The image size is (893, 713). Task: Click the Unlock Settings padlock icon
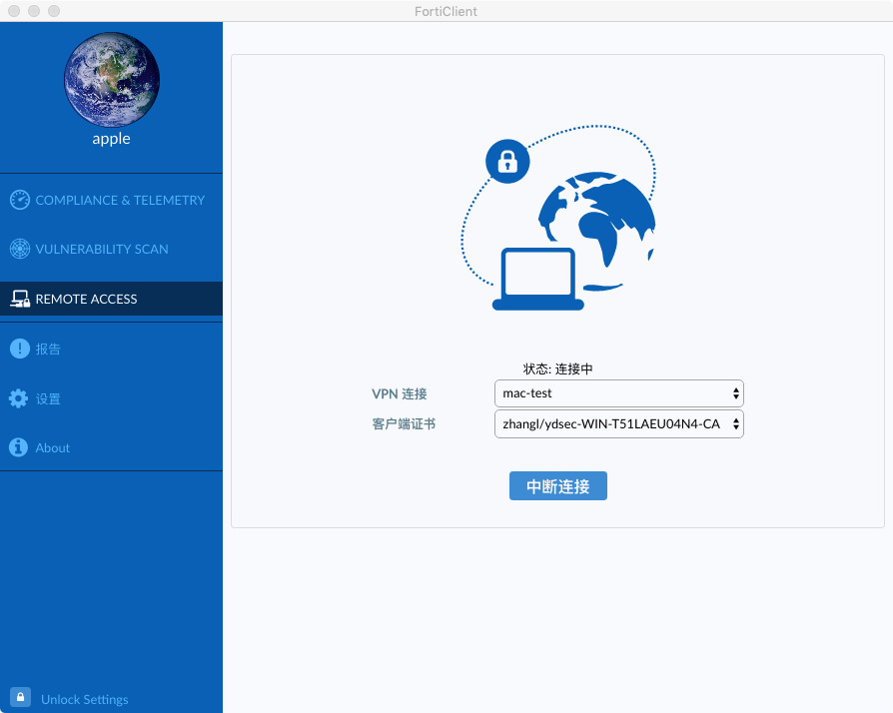pyautogui.click(x=21, y=697)
